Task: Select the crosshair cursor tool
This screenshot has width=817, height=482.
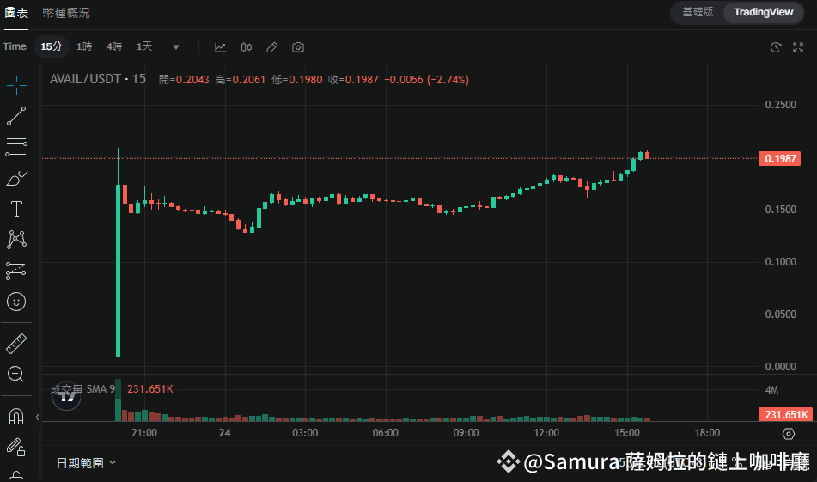Action: pyautogui.click(x=16, y=85)
